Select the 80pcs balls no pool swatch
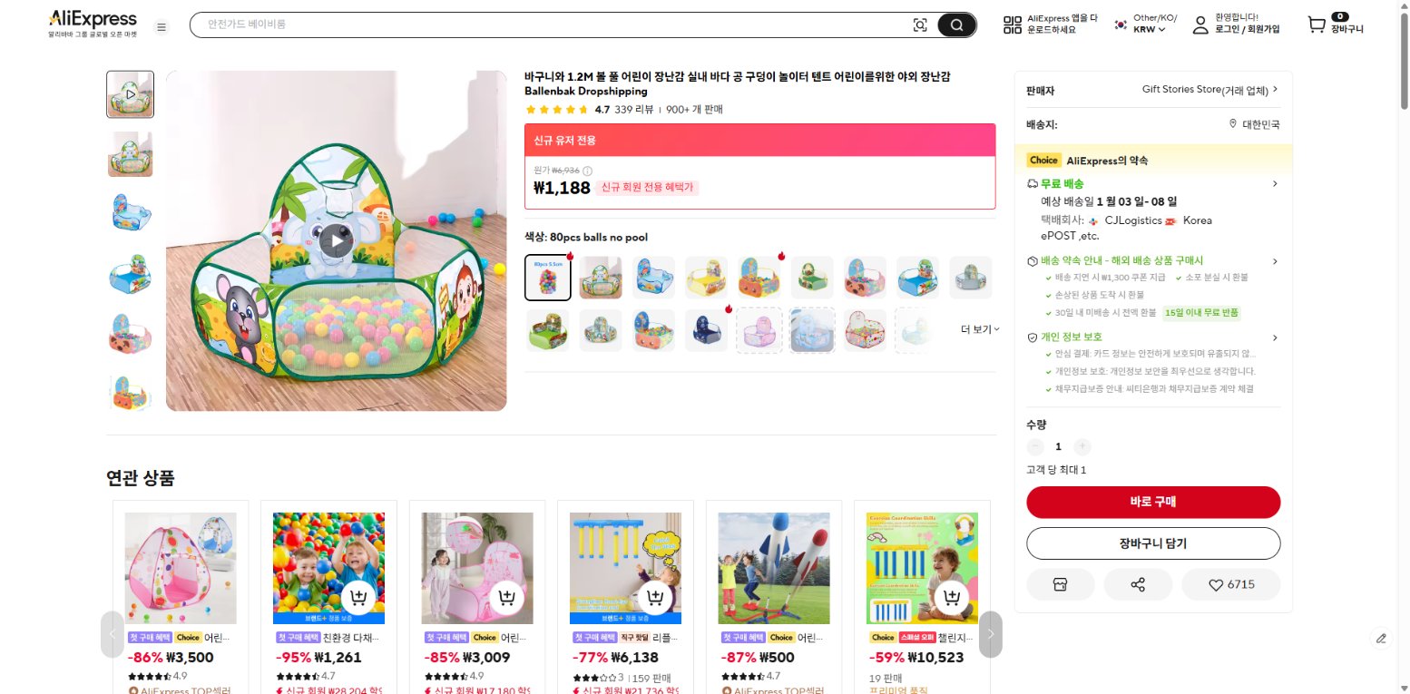 click(548, 278)
